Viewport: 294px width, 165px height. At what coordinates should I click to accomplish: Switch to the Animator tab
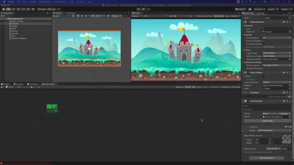[70, 13]
